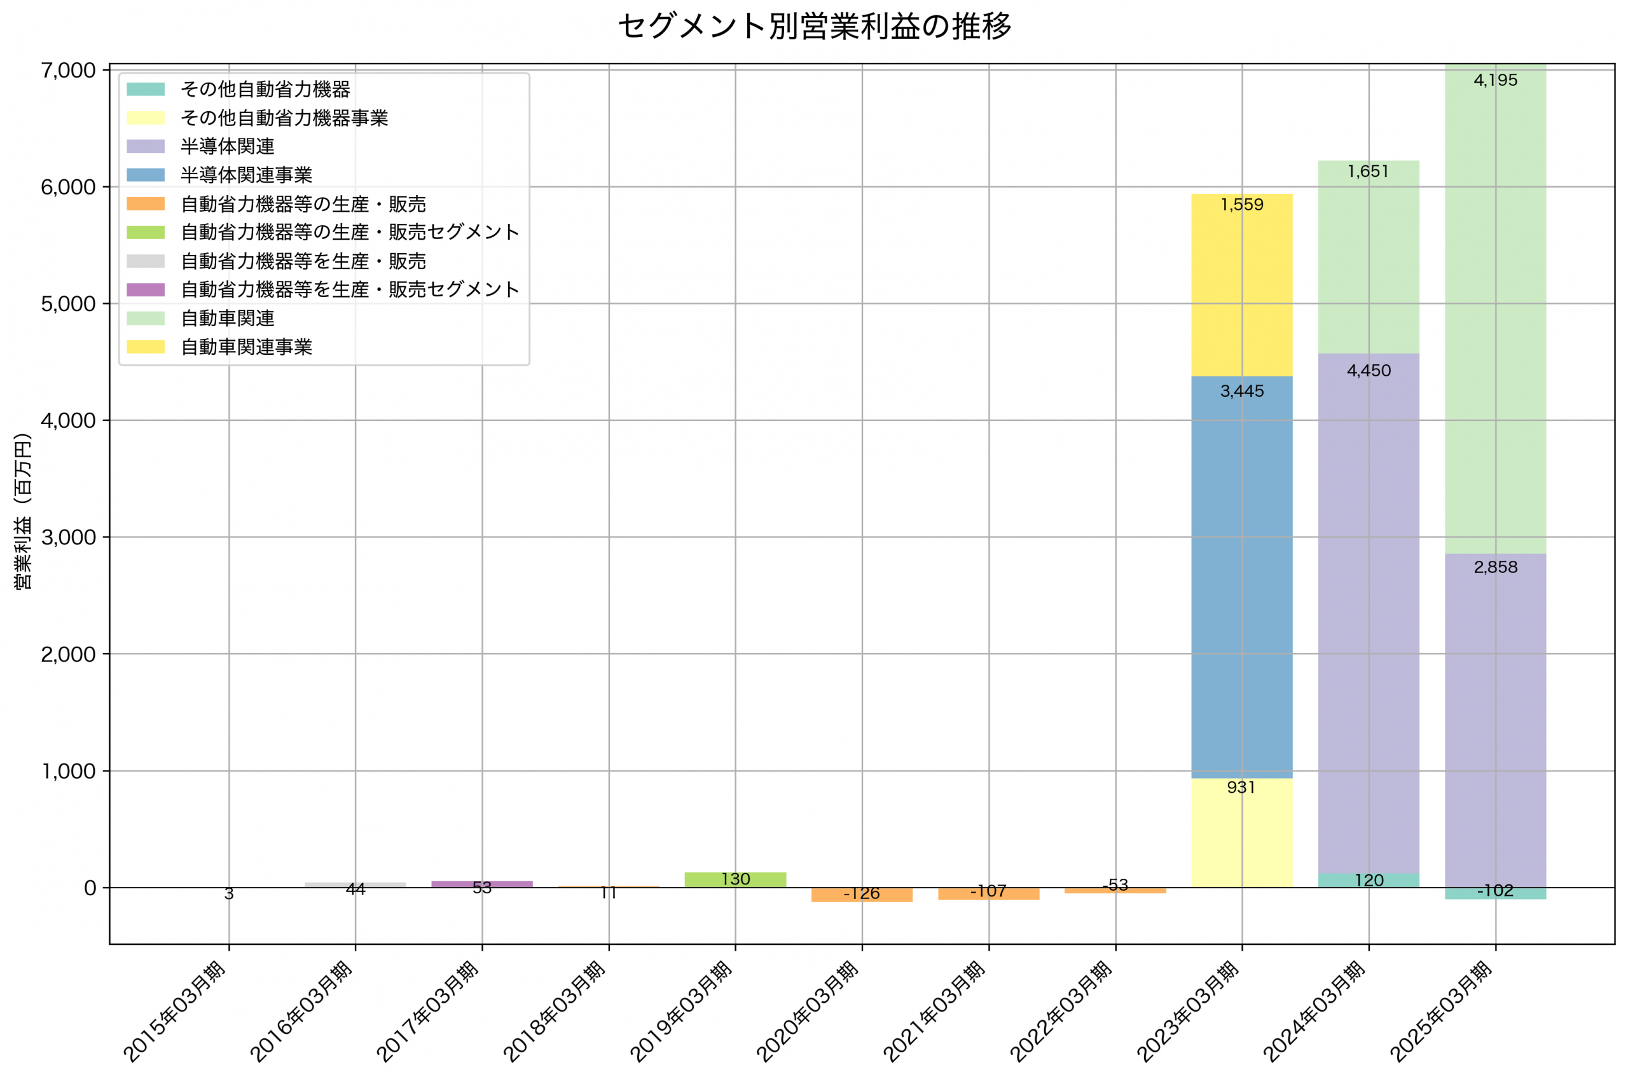Click the 3,445 value label

(1242, 392)
